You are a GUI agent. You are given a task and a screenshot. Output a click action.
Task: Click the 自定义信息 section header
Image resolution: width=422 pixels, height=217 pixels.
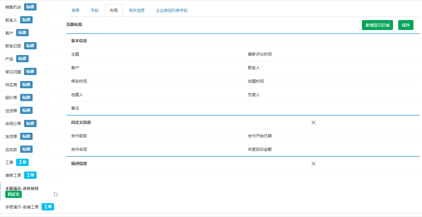(x=81, y=122)
